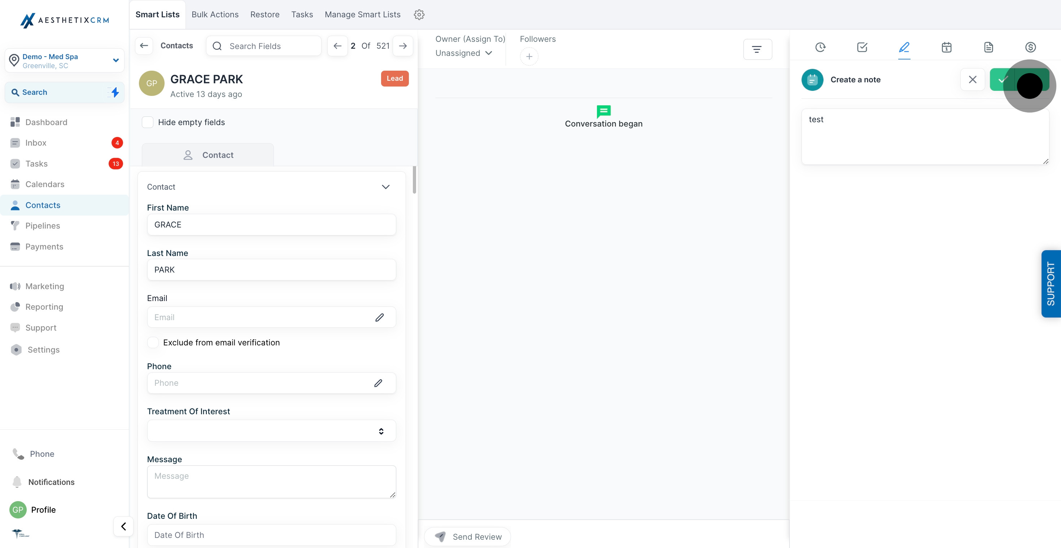This screenshot has height=548, width=1061.
Task: Expand the Demo - Med Spa location dropdown
Action: 64,61
